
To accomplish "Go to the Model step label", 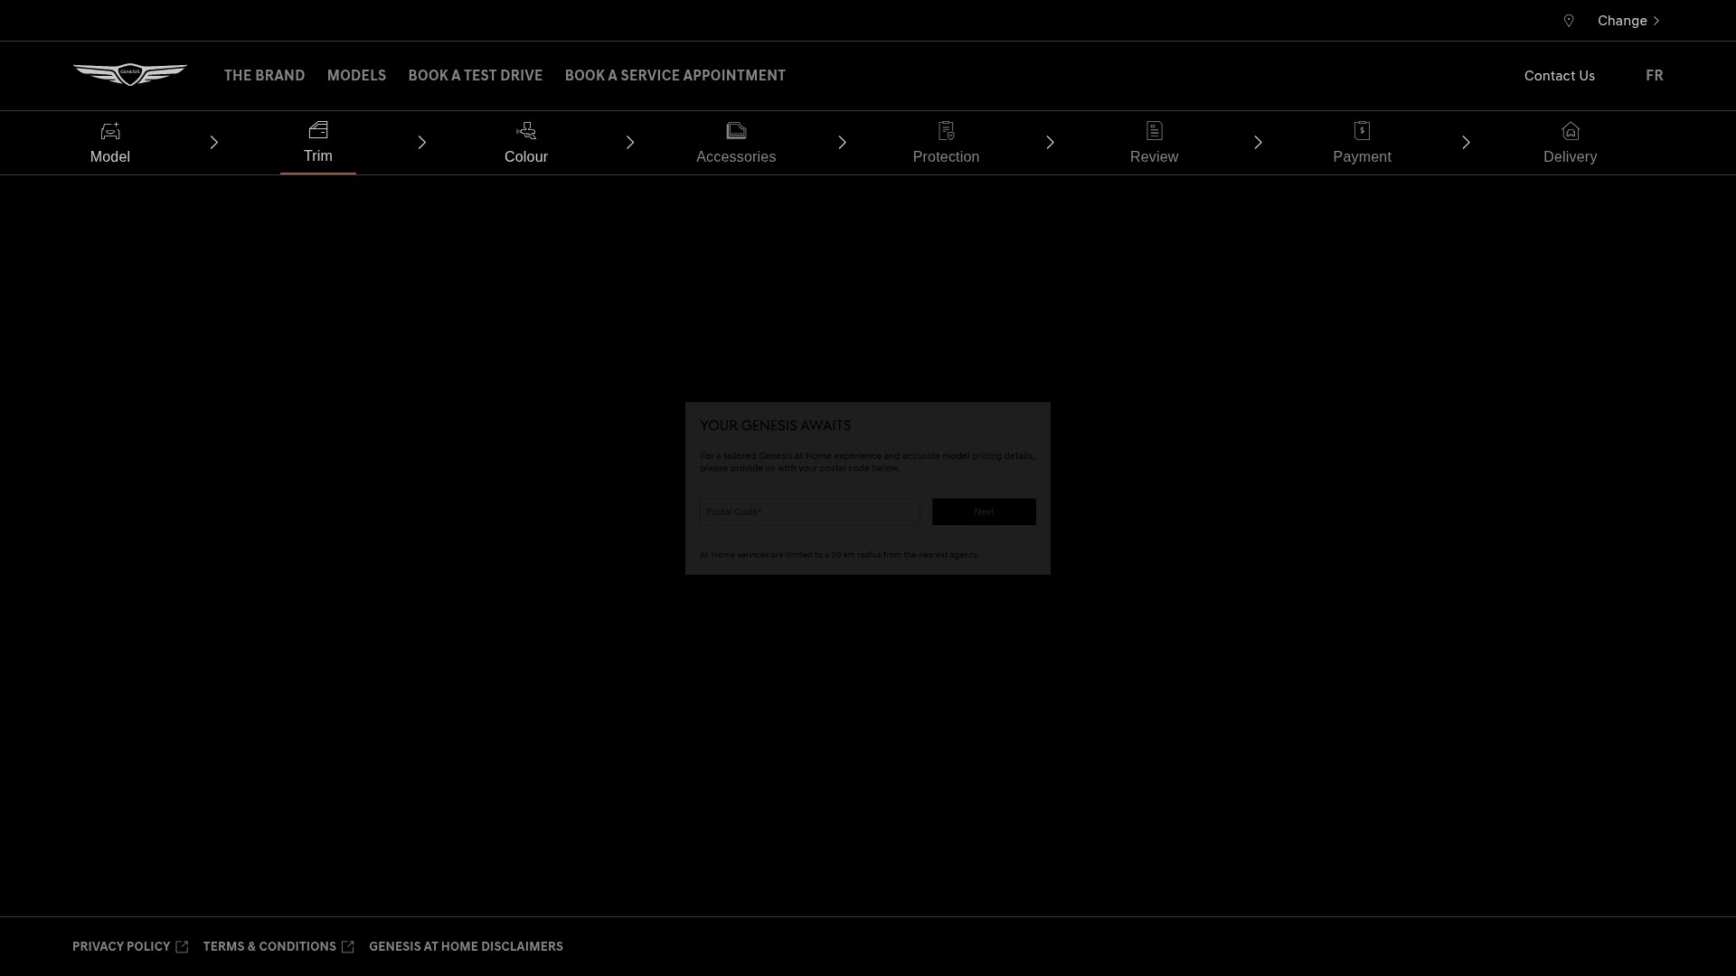I will click(110, 157).
